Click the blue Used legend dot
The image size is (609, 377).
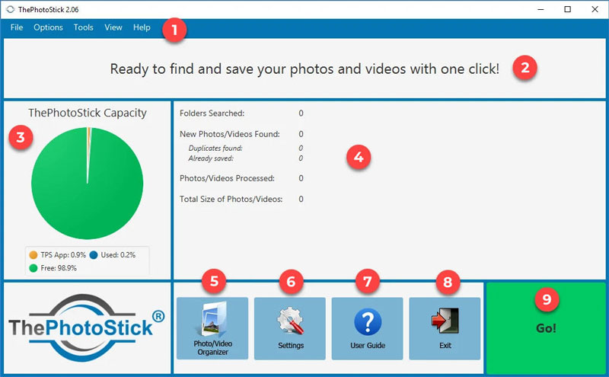(94, 255)
